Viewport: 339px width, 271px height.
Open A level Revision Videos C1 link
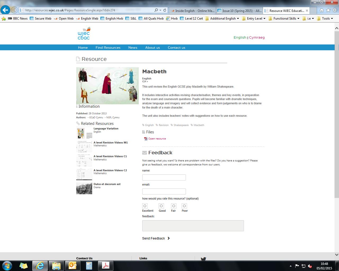[x=110, y=156]
